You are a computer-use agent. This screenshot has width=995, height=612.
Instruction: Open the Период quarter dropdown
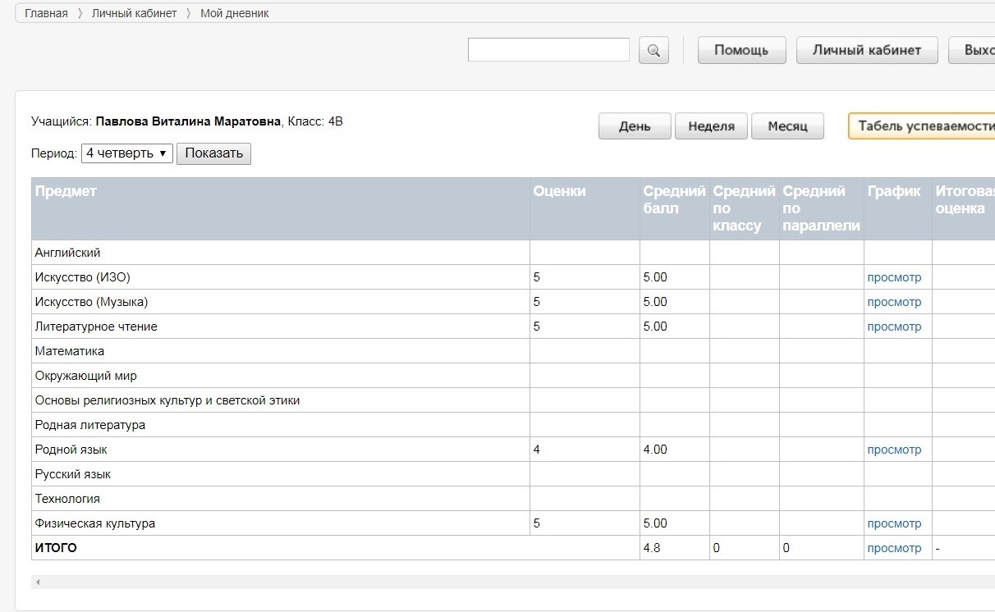tap(126, 153)
